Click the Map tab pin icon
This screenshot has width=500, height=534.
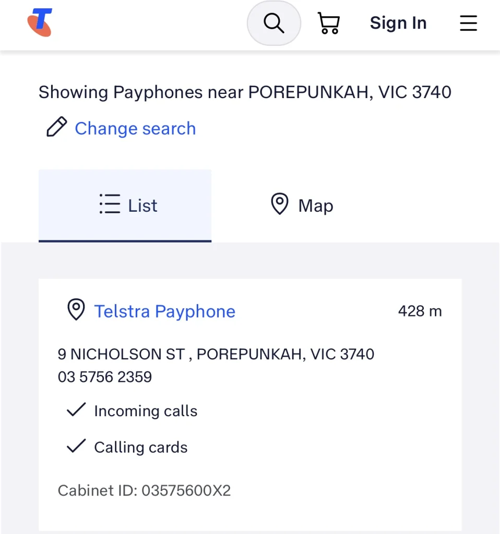pyautogui.click(x=280, y=204)
